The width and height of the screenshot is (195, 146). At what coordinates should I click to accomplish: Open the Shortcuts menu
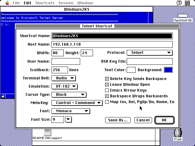tap(45, 3)
